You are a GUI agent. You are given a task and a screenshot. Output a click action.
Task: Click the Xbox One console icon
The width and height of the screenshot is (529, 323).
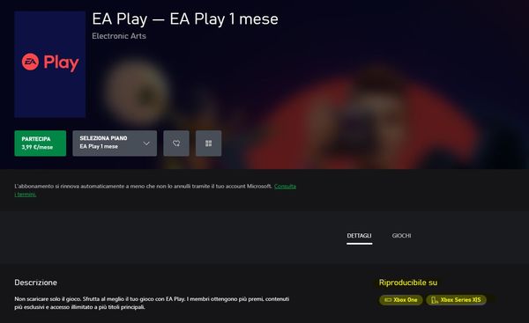click(388, 300)
